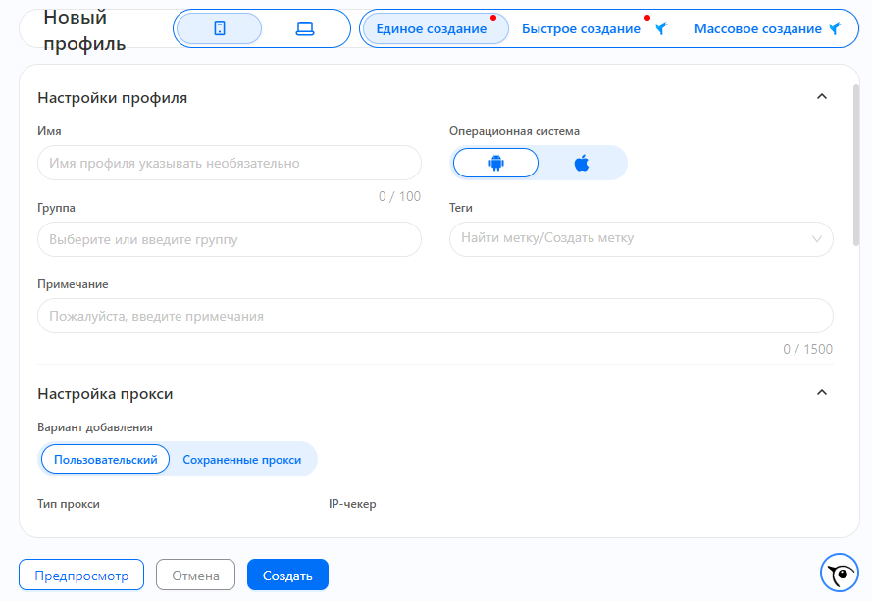872x601 pixels.
Task: Collapse the Настройки профиля section
Action: pos(821,97)
